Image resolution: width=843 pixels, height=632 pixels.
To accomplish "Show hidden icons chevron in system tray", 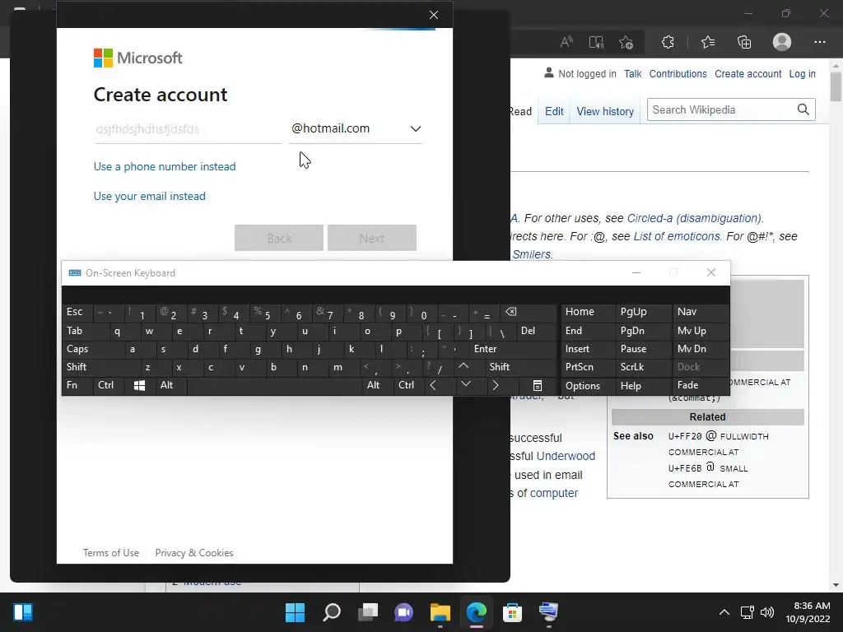I will tap(724, 612).
